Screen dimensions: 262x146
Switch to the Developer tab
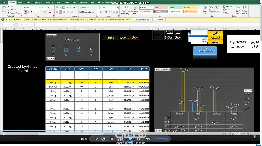coord(83,3)
